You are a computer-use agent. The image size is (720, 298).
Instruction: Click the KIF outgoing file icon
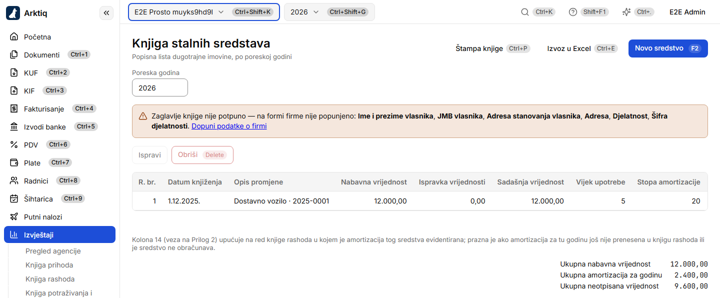tap(14, 91)
